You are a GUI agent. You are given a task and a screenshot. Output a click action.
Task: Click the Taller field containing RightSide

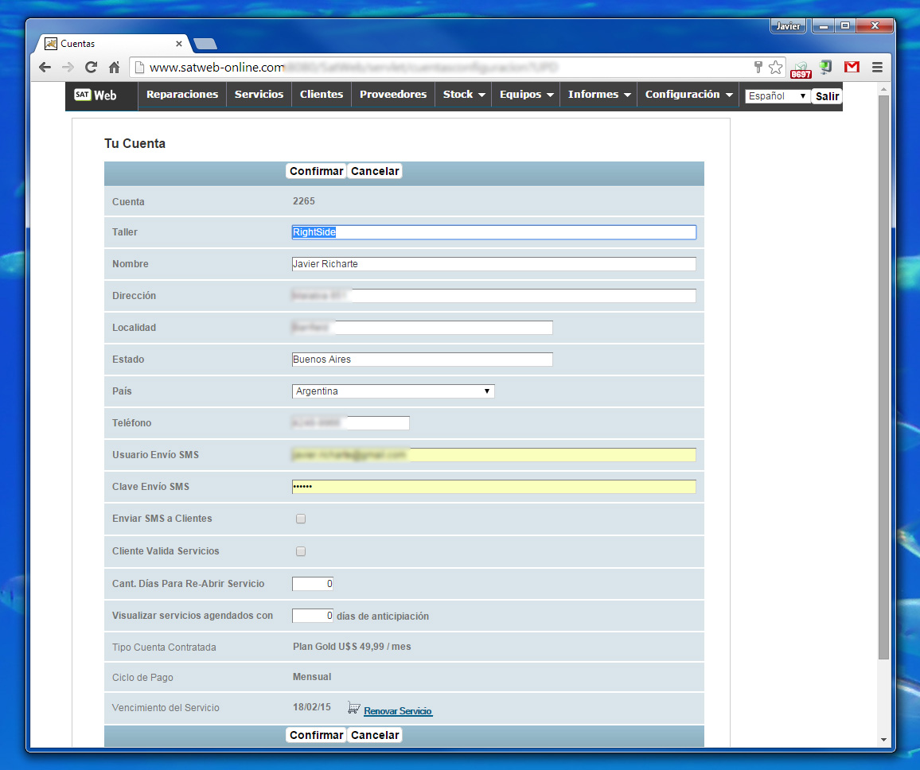pyautogui.click(x=494, y=232)
